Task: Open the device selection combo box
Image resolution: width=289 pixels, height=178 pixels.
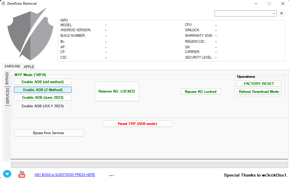Action: pos(245,14)
